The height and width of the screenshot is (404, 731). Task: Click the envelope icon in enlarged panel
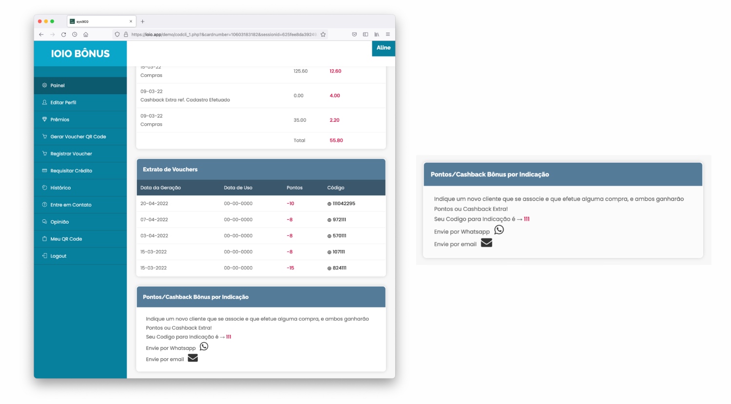click(x=486, y=243)
